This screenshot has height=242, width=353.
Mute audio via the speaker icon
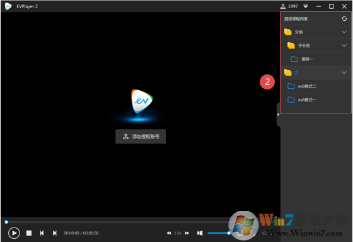pyautogui.click(x=200, y=233)
